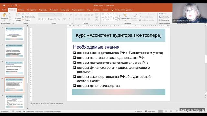Open the Макет layout dropdown
This screenshot has width=207, height=116.
[26, 14]
